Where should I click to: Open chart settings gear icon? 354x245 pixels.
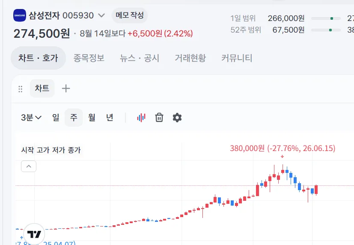[x=177, y=118]
